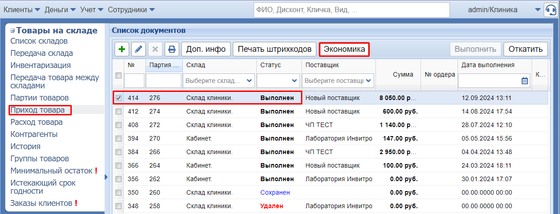
Task: Click the top search input field
Action: 351,9
